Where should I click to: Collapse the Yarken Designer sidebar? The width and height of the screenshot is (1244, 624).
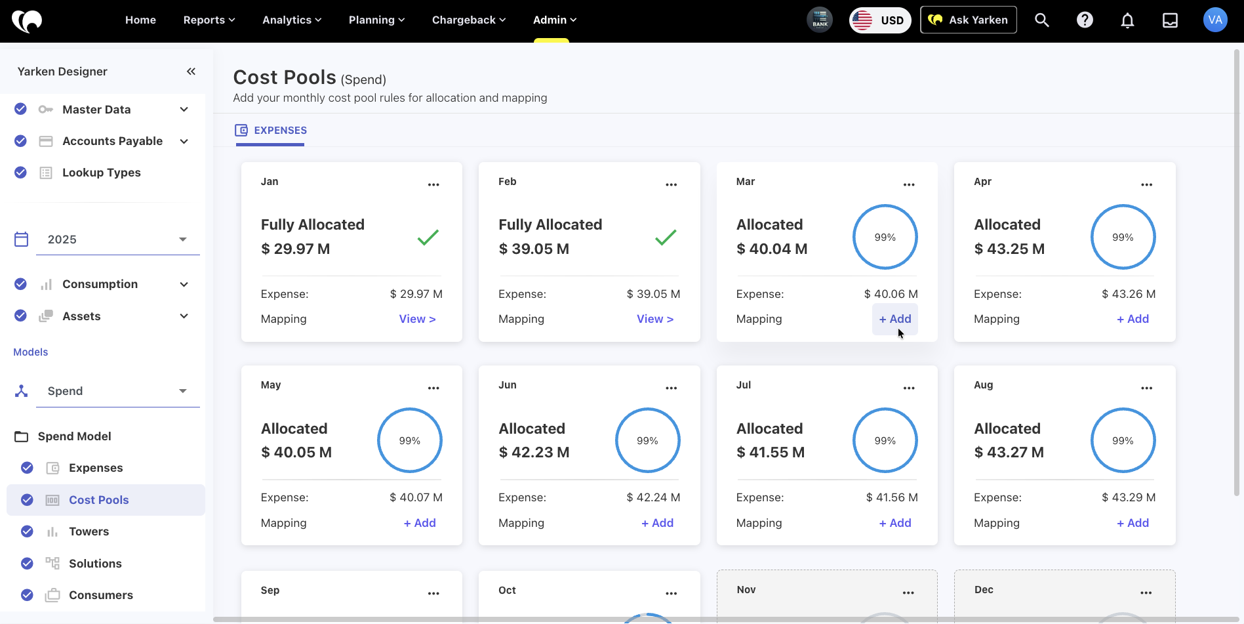tap(191, 72)
